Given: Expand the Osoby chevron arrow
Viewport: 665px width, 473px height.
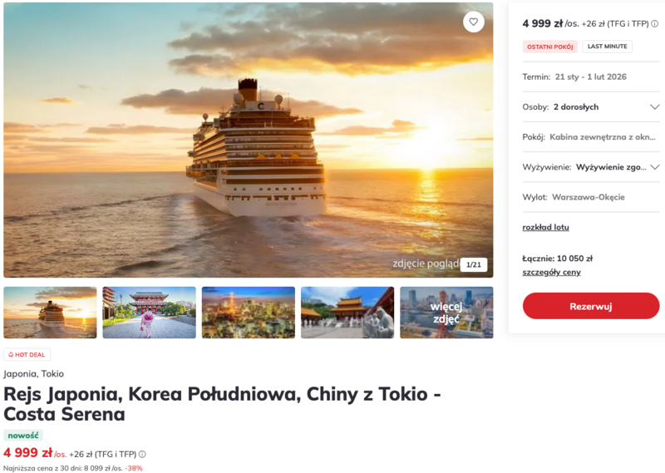Looking at the screenshot, I should pos(654,107).
